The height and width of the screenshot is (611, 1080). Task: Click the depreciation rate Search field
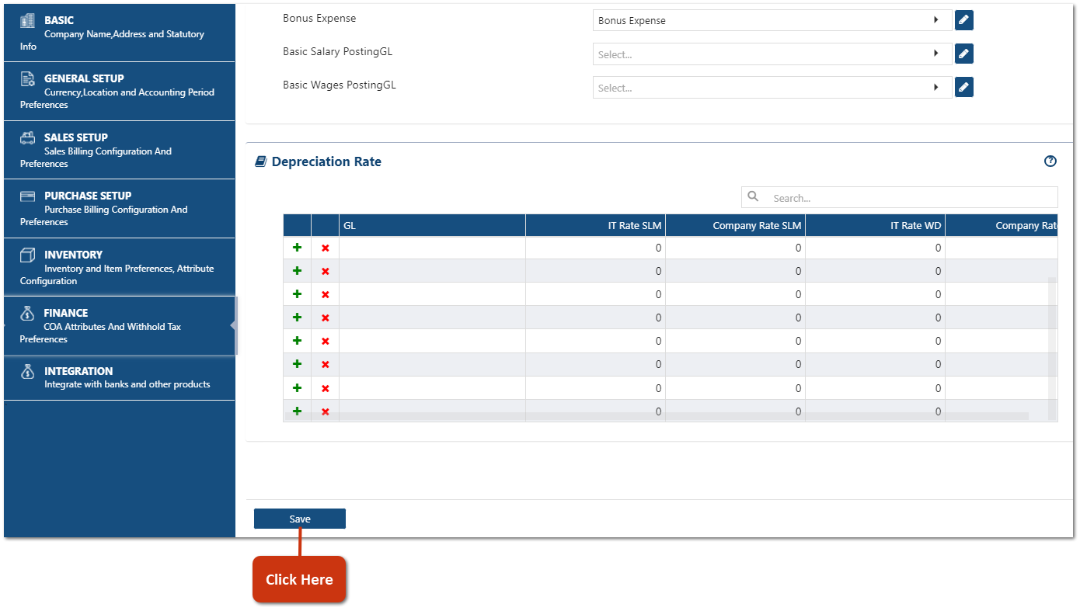(900, 197)
